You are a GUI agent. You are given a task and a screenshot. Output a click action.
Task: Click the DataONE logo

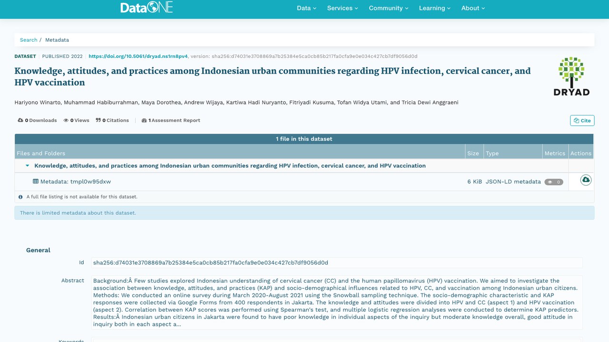pos(147,8)
